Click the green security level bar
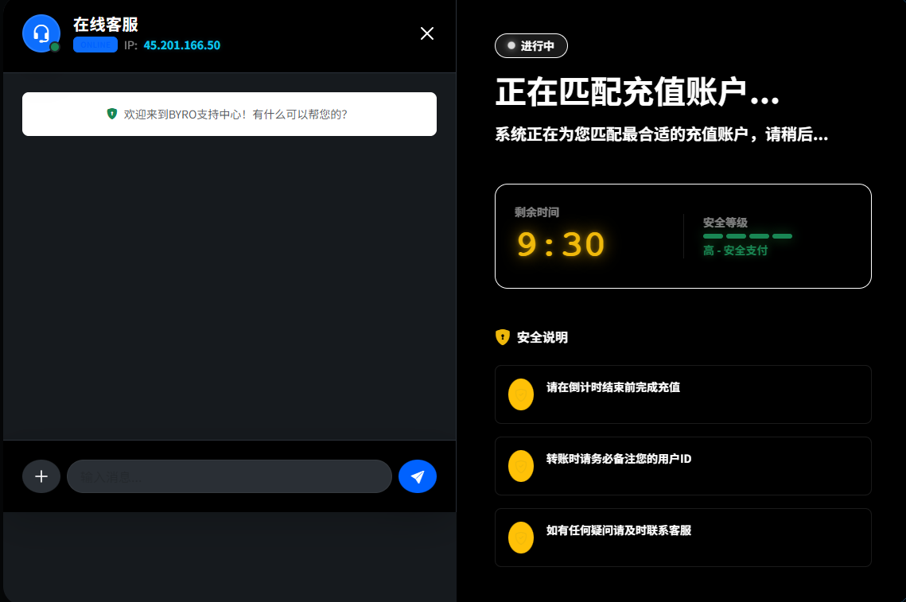 point(747,236)
